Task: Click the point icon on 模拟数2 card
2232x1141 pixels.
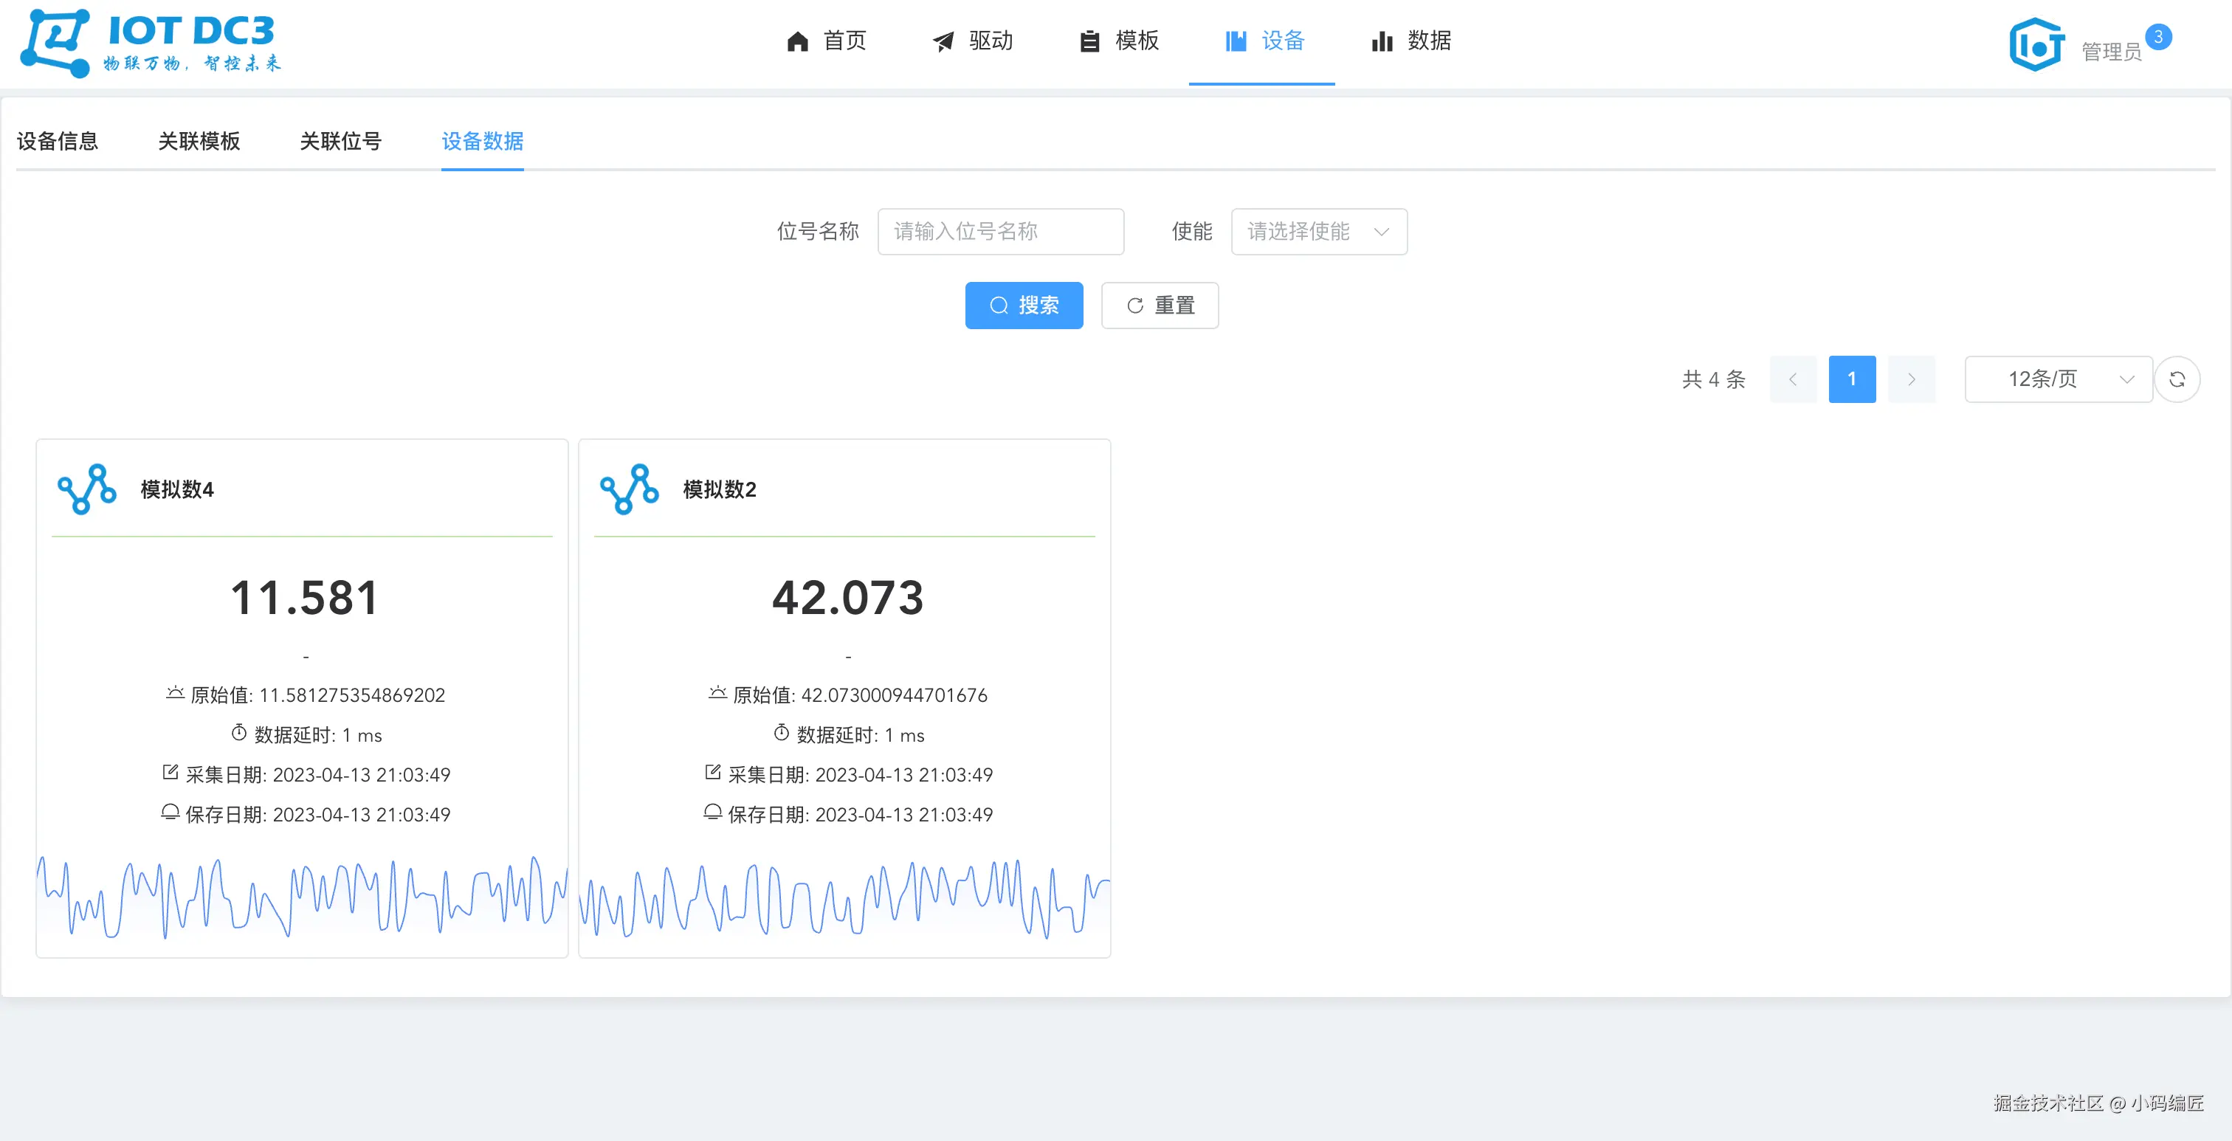Action: [x=629, y=489]
